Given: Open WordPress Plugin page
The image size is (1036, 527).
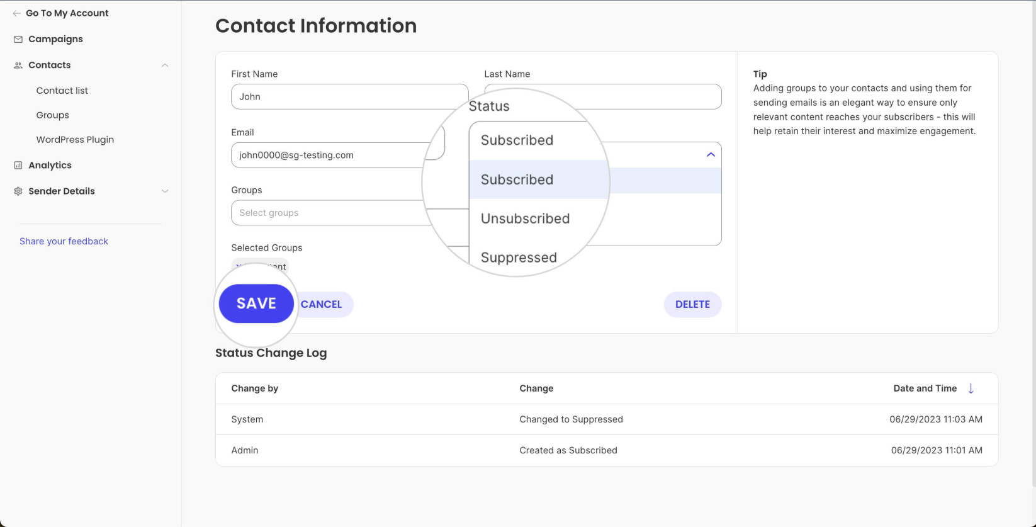Looking at the screenshot, I should (x=75, y=140).
